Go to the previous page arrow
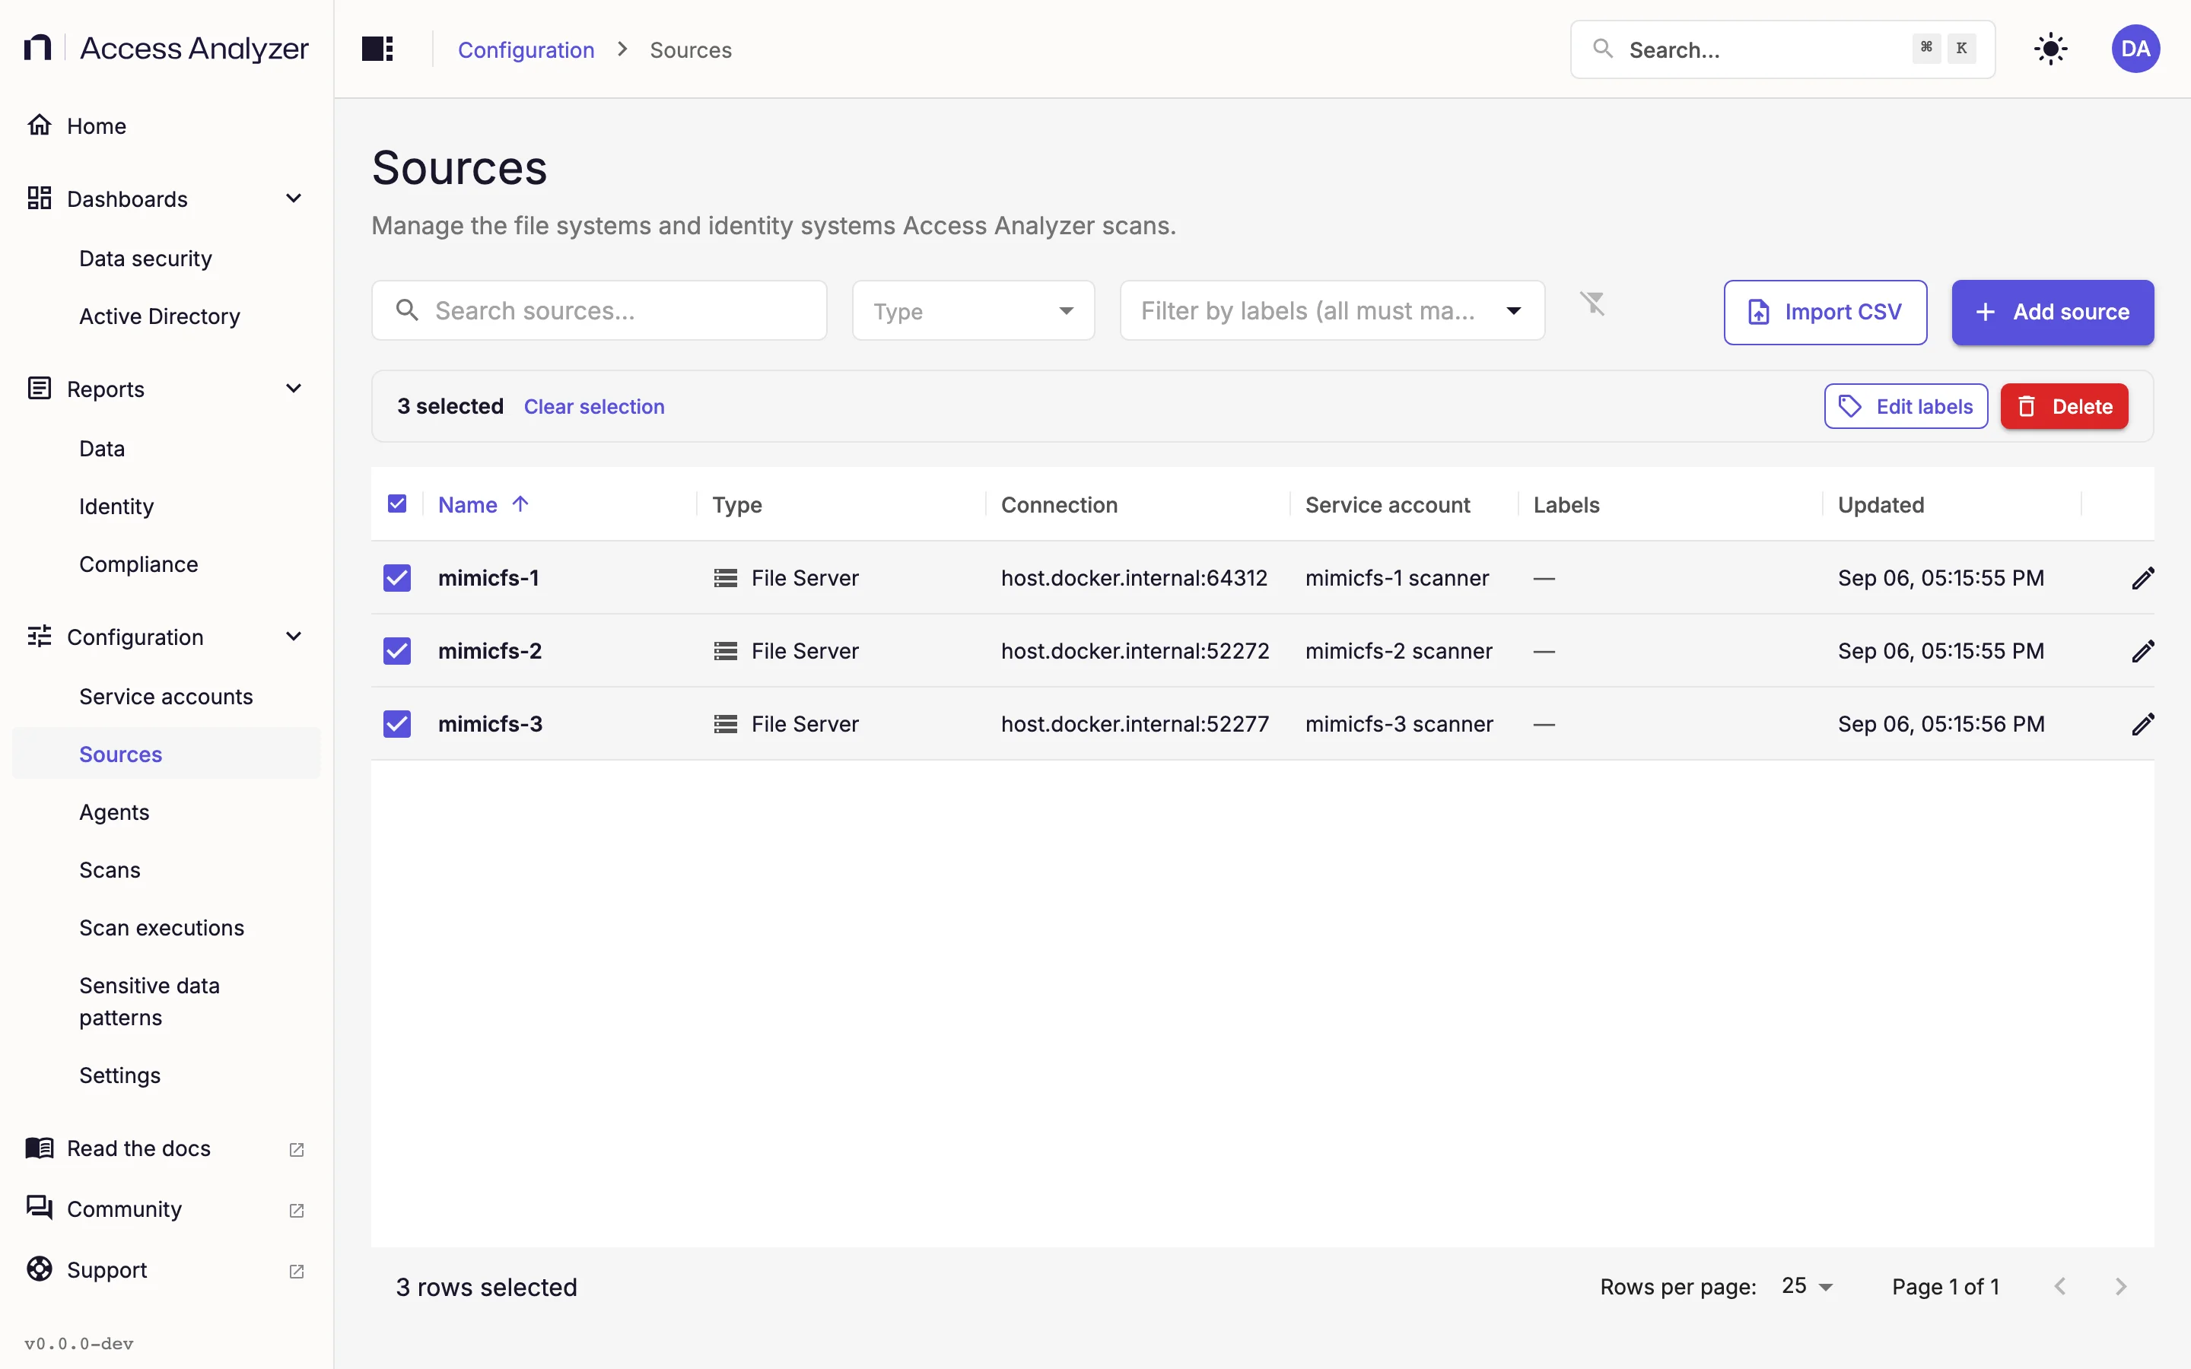This screenshot has height=1369, width=2191. point(2059,1287)
